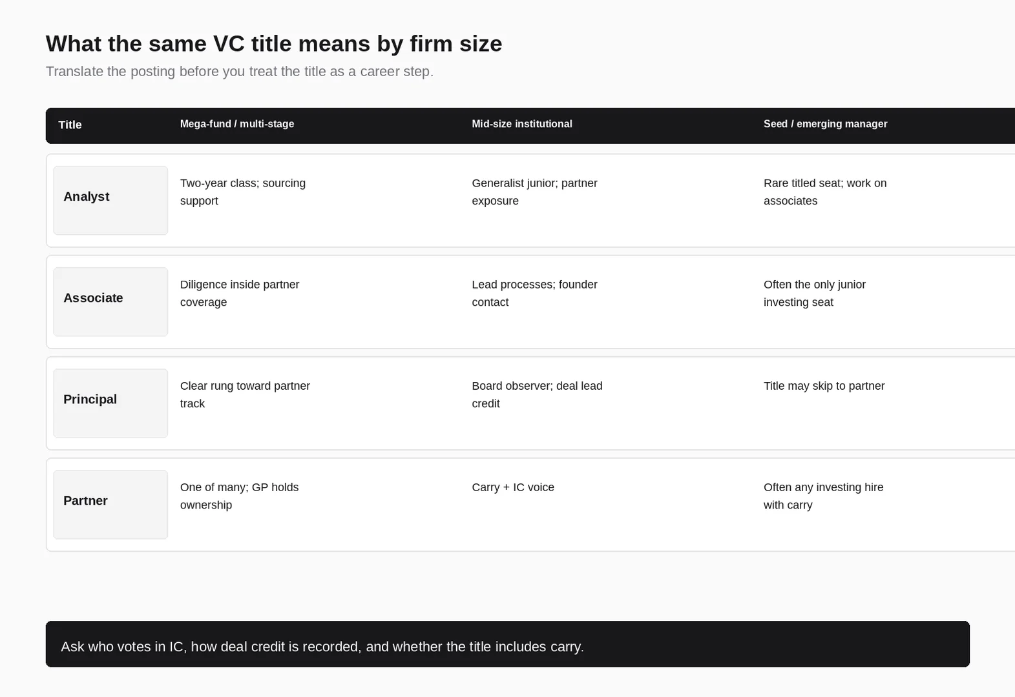
Task: Click 'Diligence inside partner coverage' cell
Action: [240, 293]
